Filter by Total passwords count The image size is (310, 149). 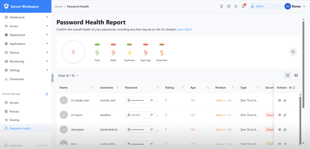[97, 53]
